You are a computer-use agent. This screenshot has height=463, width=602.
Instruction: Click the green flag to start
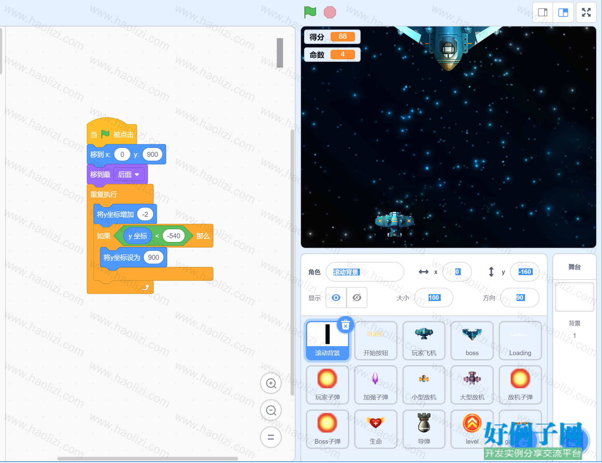[x=310, y=12]
